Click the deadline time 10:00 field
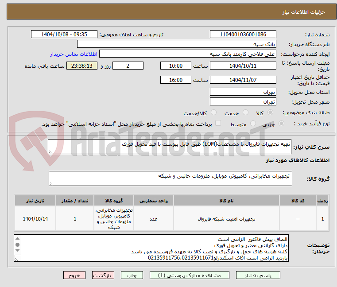 (176, 66)
